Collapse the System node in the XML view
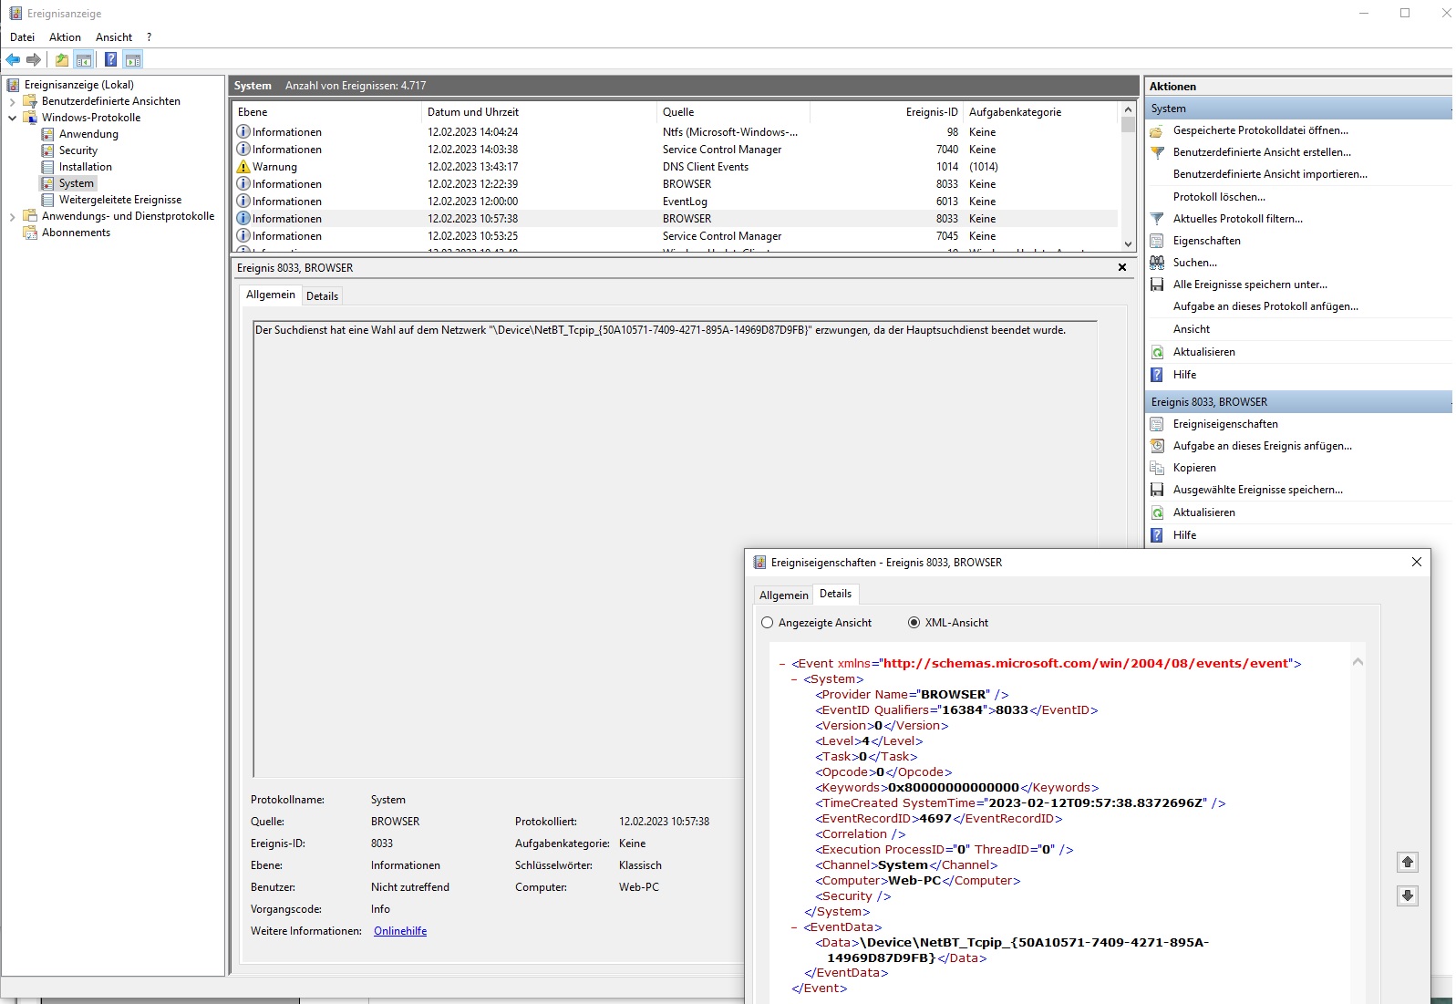1456x1004 pixels. [794, 679]
